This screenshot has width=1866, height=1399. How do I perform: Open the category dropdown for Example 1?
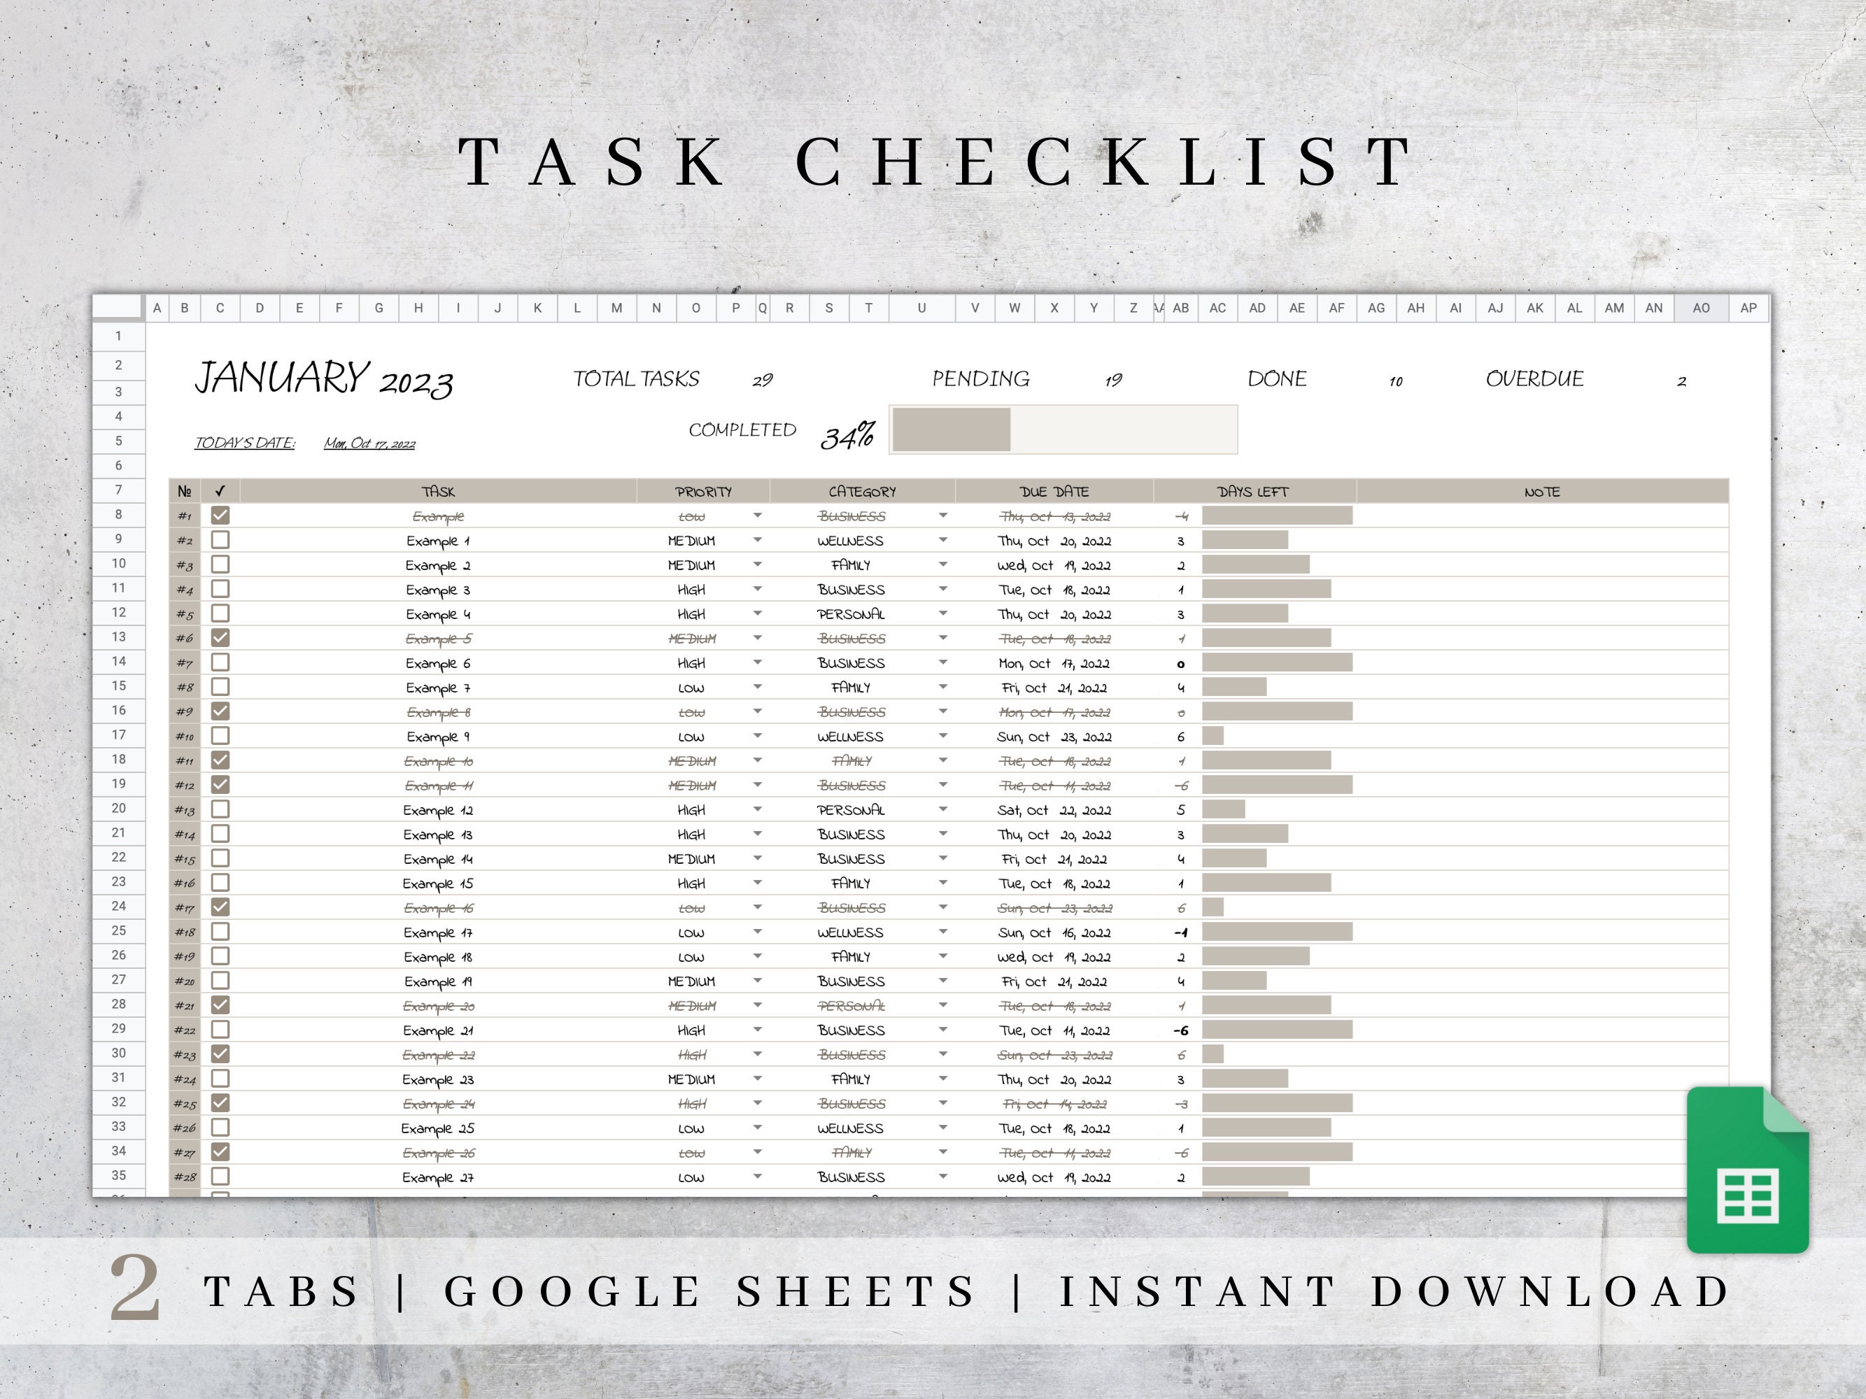coord(943,541)
